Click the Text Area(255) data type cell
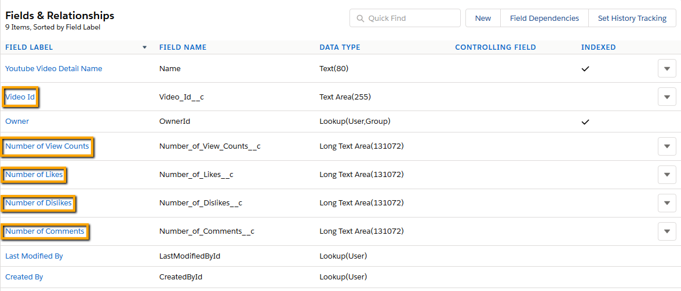The height and width of the screenshot is (291, 681). pos(345,97)
